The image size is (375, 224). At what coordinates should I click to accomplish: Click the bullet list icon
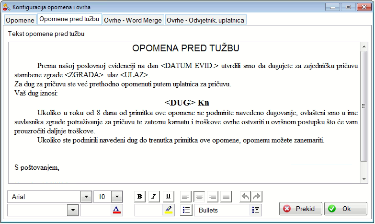point(187,210)
